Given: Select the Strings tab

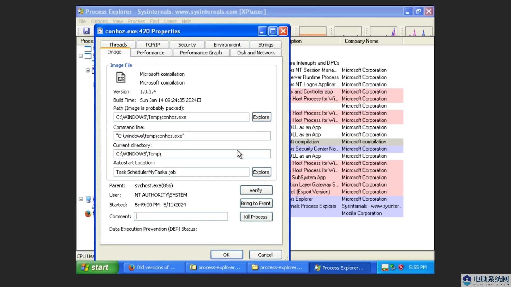Looking at the screenshot, I should (x=266, y=44).
